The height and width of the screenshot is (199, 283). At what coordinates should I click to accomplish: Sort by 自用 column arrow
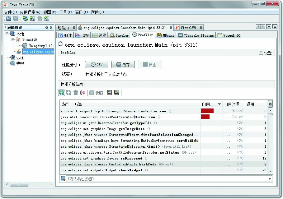219,104
